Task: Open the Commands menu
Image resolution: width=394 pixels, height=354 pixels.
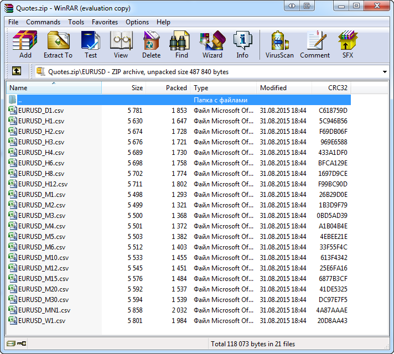Action: [43, 22]
